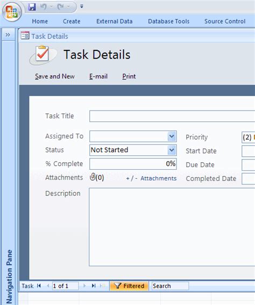This screenshot has height=305, width=255.
Task: Go to next record arrow
Action: point(84,286)
